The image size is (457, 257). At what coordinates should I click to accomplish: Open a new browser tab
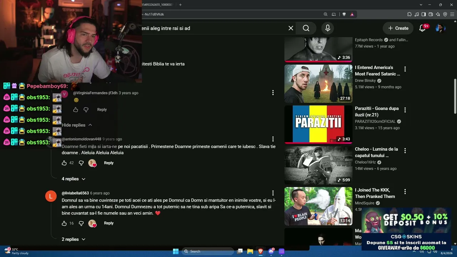tap(180, 5)
